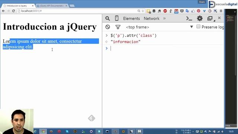
Task: Switch to the Introduccion a jQuery tab
Action: [x=18, y=6]
